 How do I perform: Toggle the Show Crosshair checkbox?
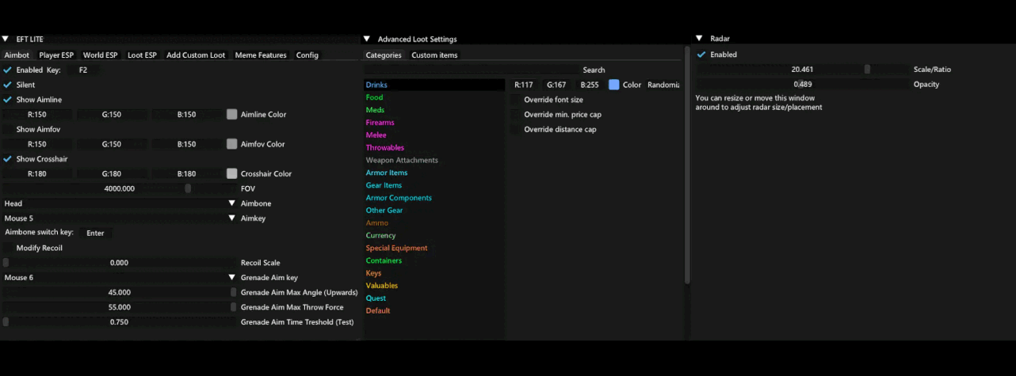8,159
